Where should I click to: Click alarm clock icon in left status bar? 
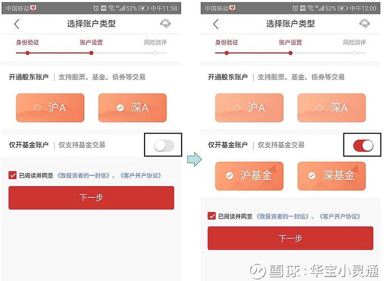(96, 8)
